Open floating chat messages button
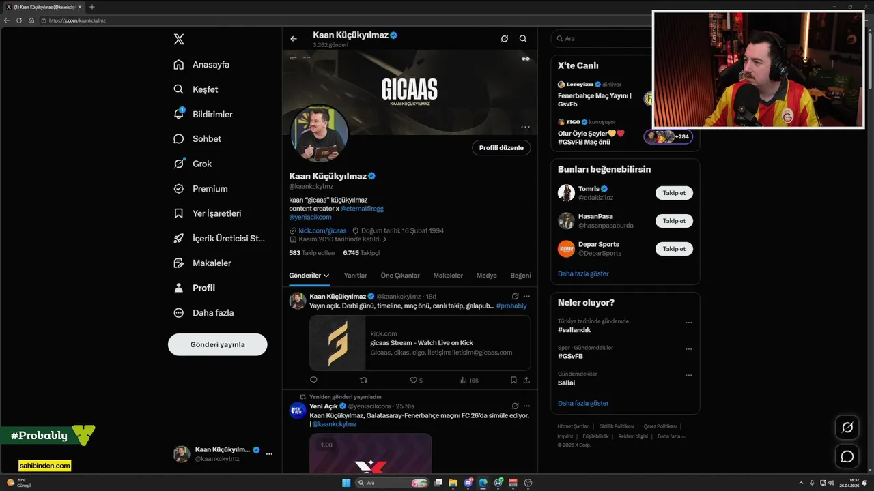Screen dimensions: 874x491 point(847,456)
